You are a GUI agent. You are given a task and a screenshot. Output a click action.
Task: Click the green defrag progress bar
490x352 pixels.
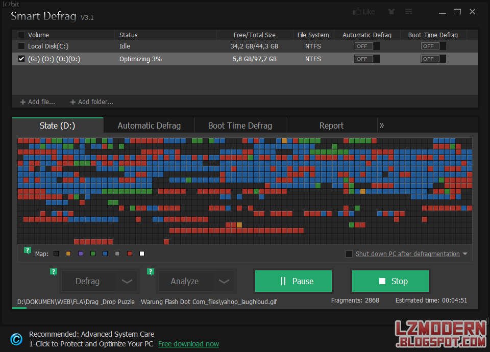19,308
